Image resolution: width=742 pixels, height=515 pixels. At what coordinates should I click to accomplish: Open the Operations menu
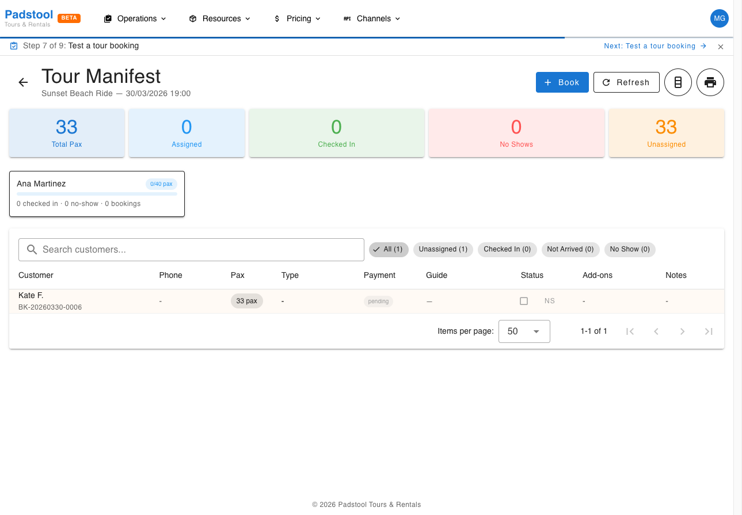[x=135, y=18]
